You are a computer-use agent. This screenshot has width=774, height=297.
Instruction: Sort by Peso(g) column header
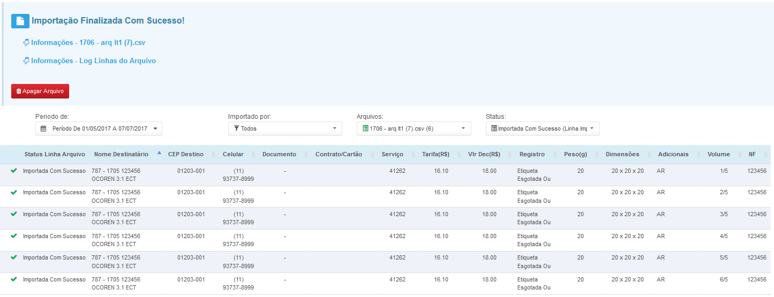pyautogui.click(x=576, y=154)
